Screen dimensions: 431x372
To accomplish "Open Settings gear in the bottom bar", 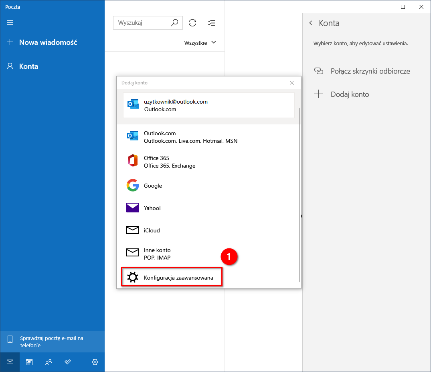I will (x=95, y=362).
